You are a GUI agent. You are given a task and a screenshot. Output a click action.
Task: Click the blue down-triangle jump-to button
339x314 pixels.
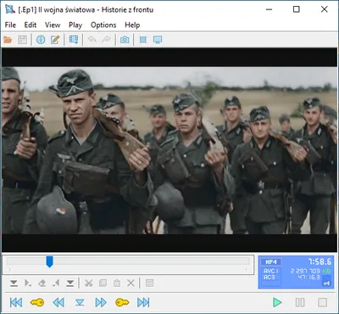[80, 303]
